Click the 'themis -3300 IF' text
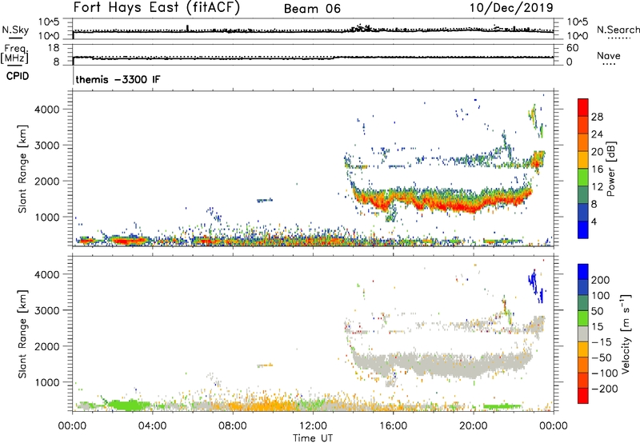Image resolution: width=640 pixels, height=443 pixels. 118,79
